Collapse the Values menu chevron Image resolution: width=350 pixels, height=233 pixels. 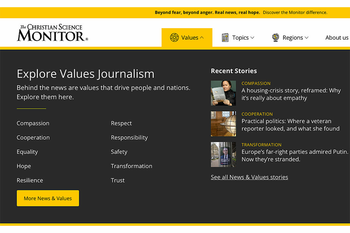tap(202, 38)
